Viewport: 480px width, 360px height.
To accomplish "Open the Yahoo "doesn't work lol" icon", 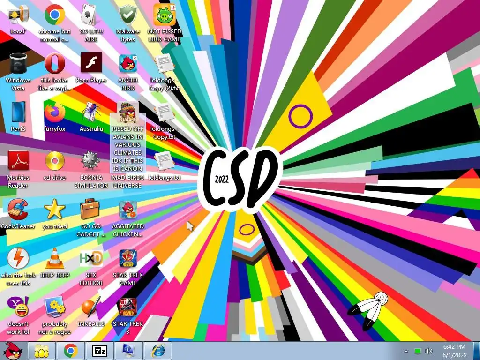I will (18, 307).
